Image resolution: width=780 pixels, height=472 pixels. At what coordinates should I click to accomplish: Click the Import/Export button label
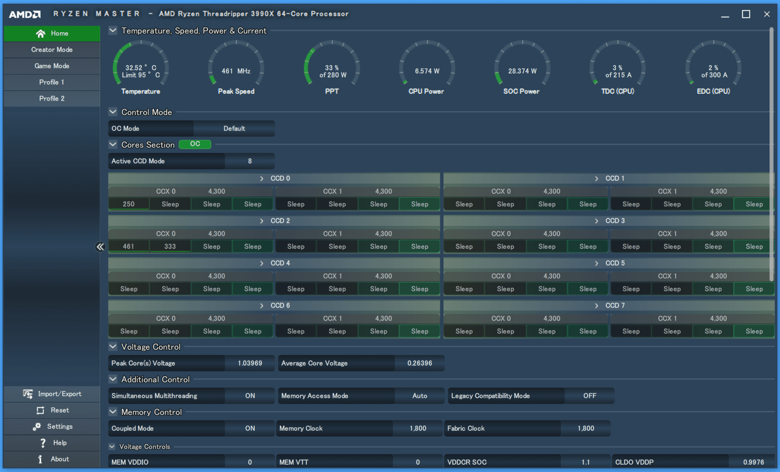[59, 394]
